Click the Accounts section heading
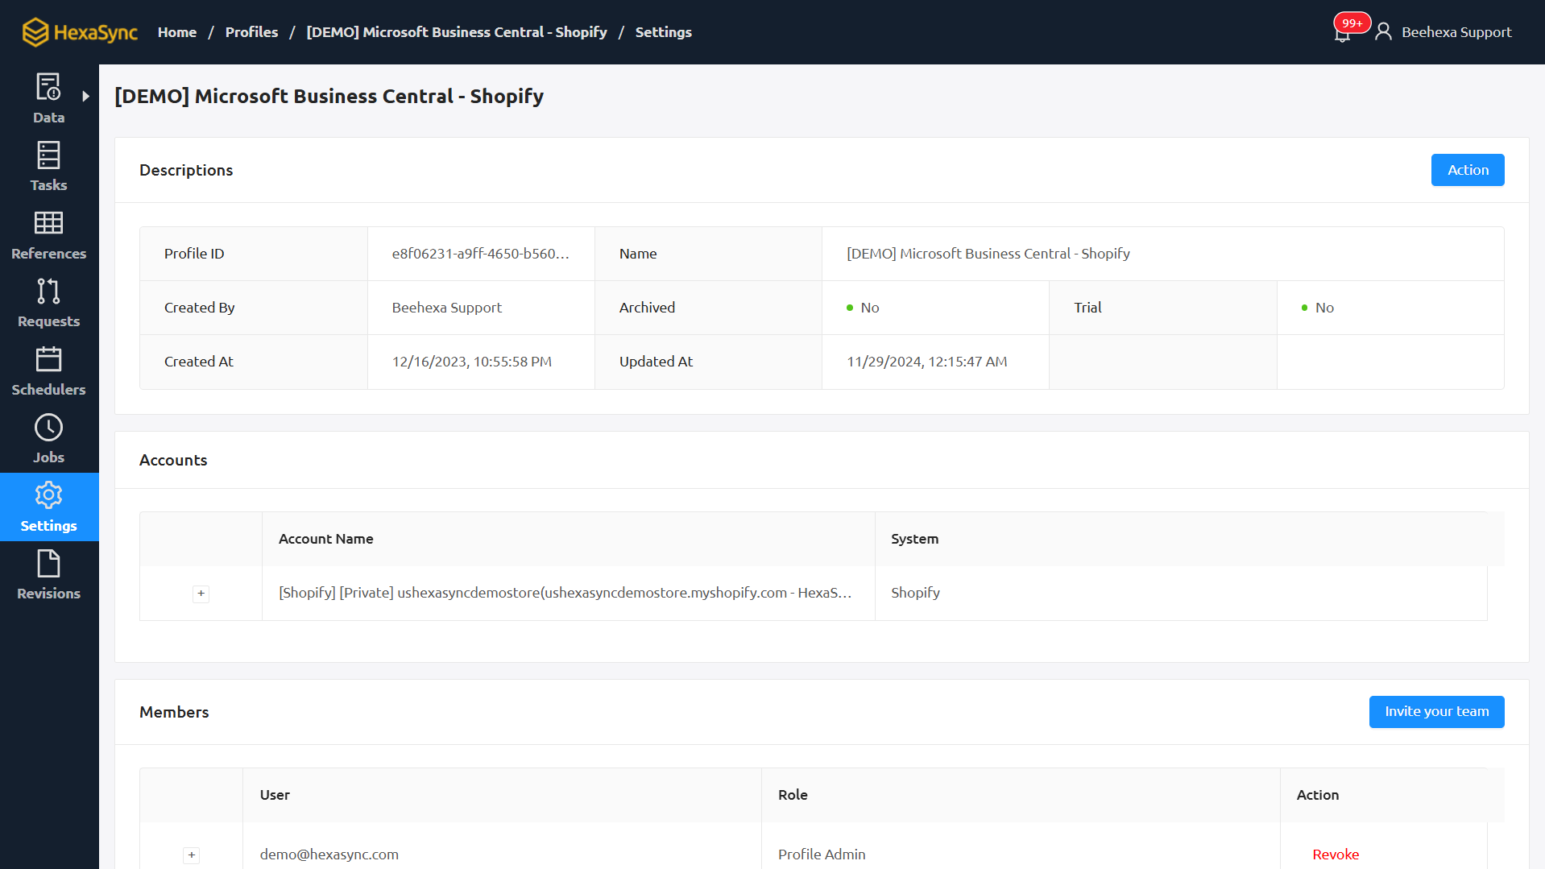This screenshot has width=1545, height=869. click(173, 460)
